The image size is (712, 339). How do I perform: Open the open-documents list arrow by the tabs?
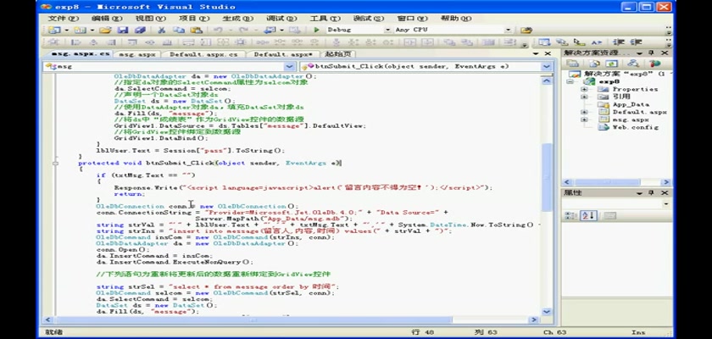click(x=537, y=53)
